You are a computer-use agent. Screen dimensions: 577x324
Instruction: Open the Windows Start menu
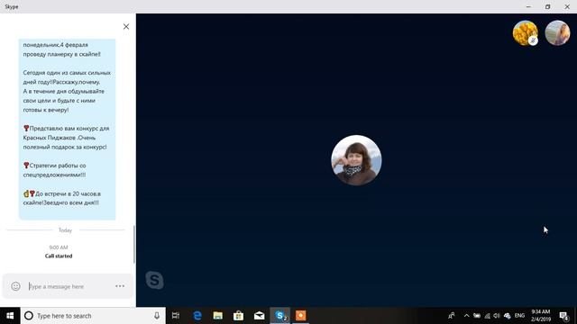pyautogui.click(x=10, y=316)
